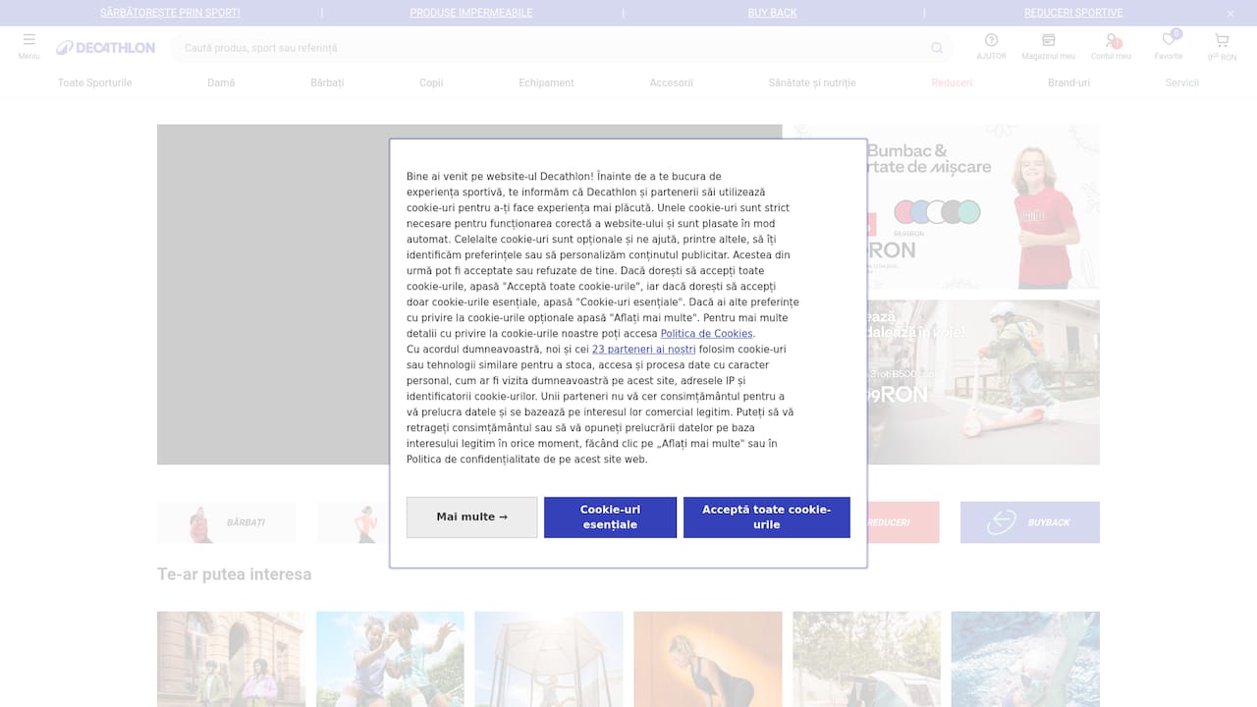The width and height of the screenshot is (1257, 707).
Task: Open the Bărbați menu
Action: [327, 82]
